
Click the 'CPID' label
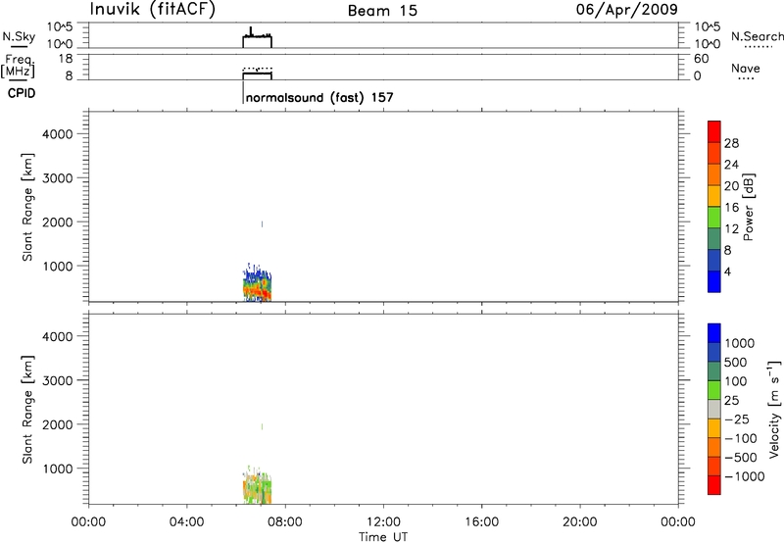(x=22, y=93)
